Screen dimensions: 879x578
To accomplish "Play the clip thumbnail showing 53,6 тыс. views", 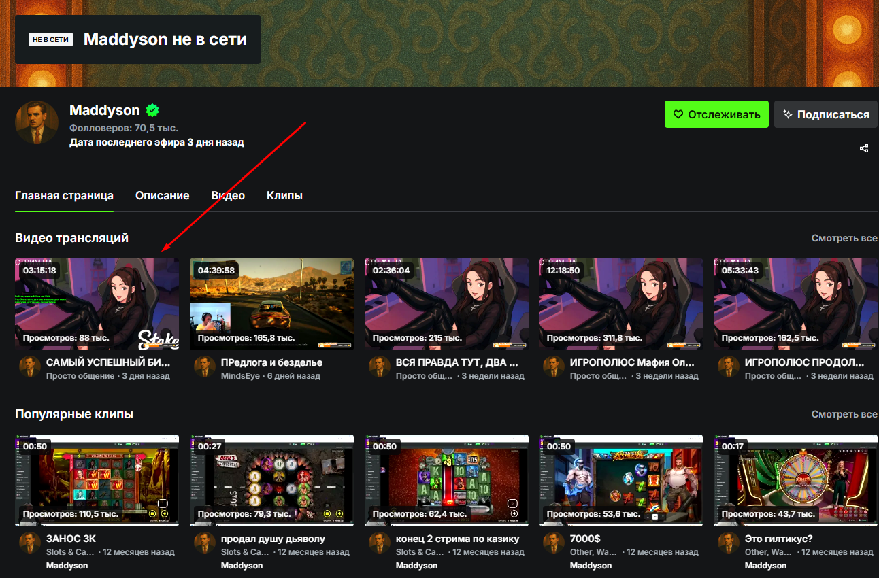I will pos(620,480).
